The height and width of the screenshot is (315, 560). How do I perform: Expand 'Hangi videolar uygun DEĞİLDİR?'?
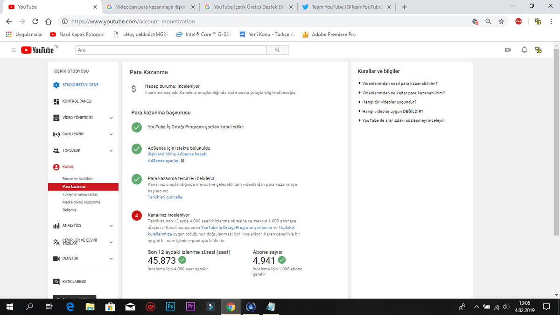point(391,111)
